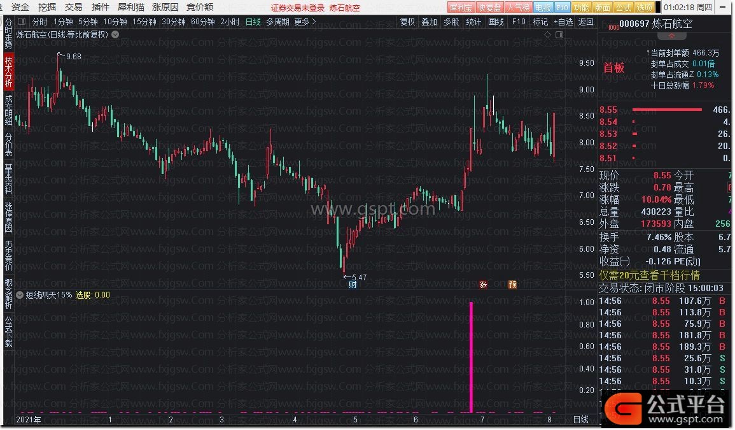Viewport: 735px width, 430px height.
Task: Click the left panel layout icon before 分时
Action: (x=22, y=22)
